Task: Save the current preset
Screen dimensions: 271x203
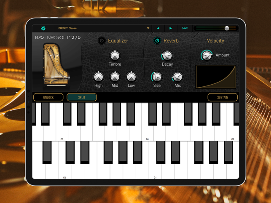Action: pyautogui.click(x=185, y=28)
